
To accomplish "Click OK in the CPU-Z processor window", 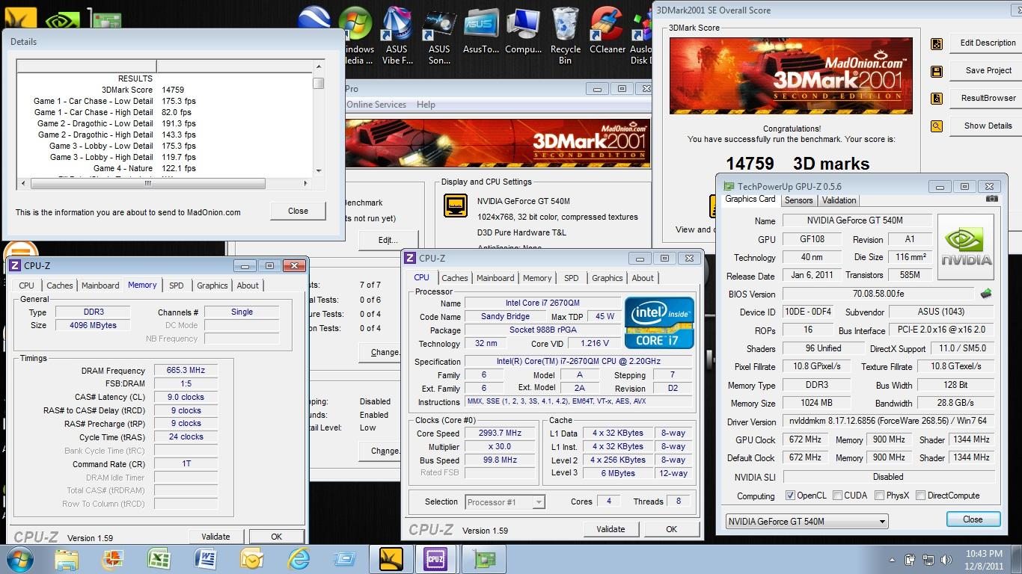I will point(671,529).
